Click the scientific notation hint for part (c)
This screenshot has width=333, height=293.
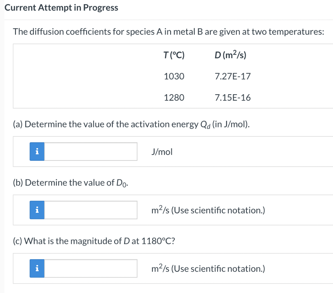tap(208, 268)
